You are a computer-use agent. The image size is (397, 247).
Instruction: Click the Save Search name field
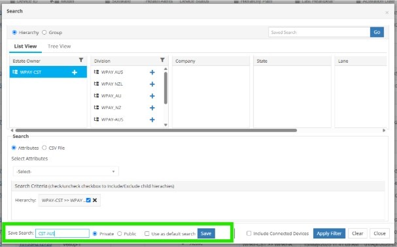pyautogui.click(x=62, y=233)
